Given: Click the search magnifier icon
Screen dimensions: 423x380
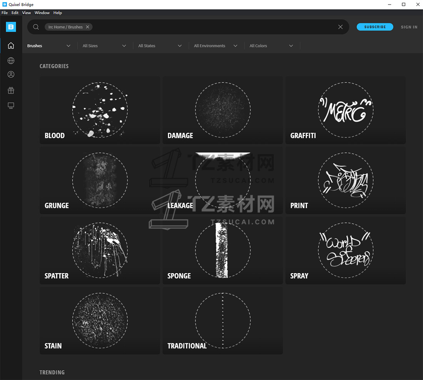Looking at the screenshot, I should [36, 27].
